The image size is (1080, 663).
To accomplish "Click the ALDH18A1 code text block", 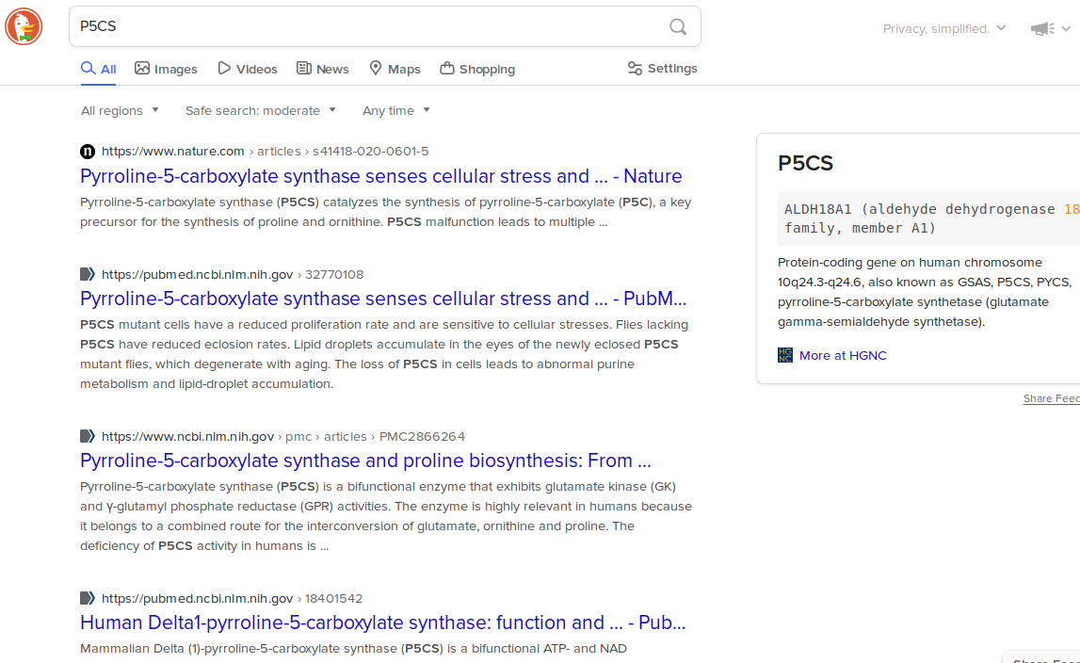I will [x=929, y=218].
